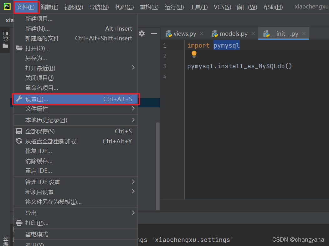Click the Python file icon on models.py tab
The height and width of the screenshot is (246, 329).
point(215,34)
